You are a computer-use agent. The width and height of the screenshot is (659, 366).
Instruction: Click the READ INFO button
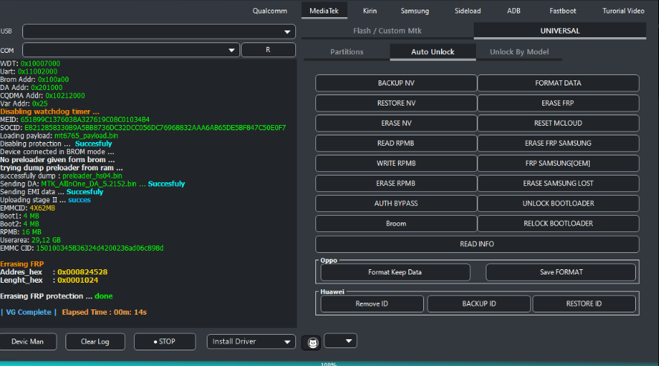[477, 244]
